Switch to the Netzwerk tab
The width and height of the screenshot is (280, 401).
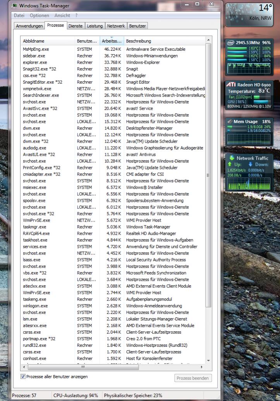pos(116,26)
